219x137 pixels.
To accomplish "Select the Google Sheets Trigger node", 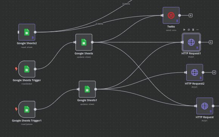I will [27, 69].
